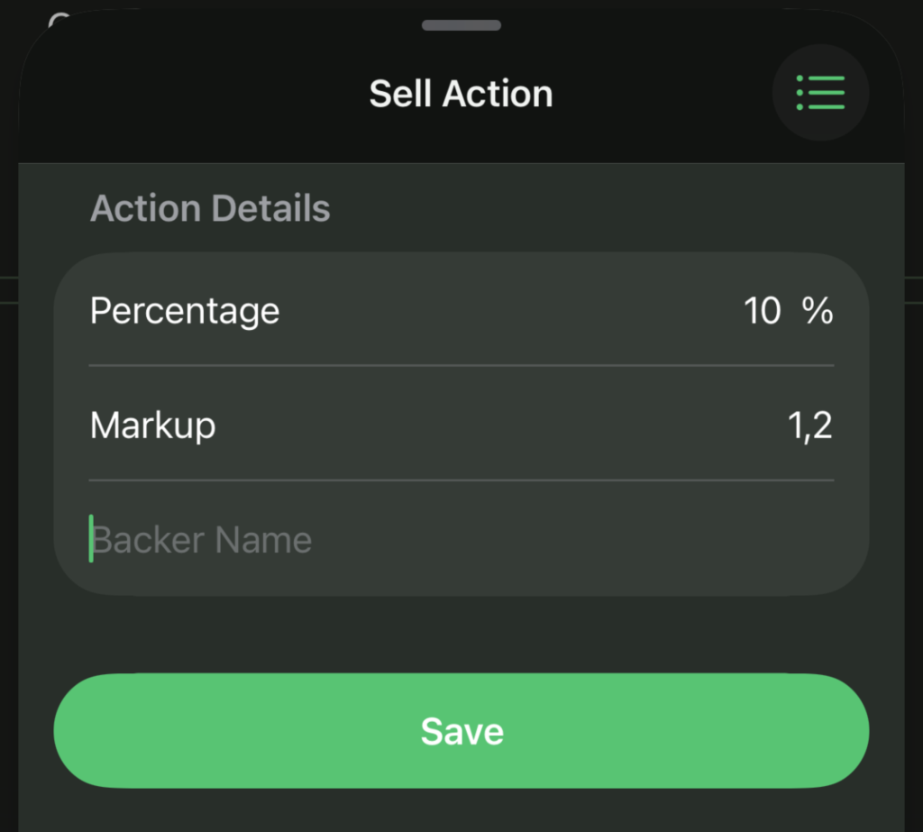Screen dimensions: 923x832
Task: Click the Markup label
Action: tap(152, 425)
